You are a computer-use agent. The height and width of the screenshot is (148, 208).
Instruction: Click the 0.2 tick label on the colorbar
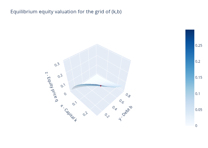click(198, 61)
